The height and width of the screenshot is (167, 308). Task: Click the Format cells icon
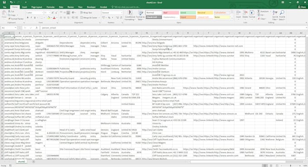252,13
